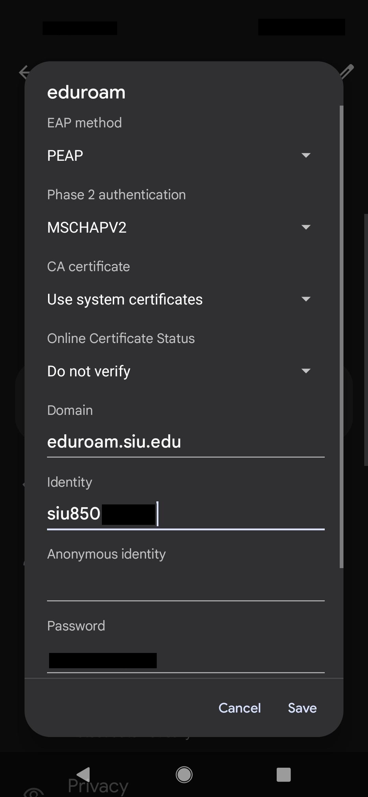Cancel the eduroam configuration
This screenshot has width=368, height=797.
240,708
